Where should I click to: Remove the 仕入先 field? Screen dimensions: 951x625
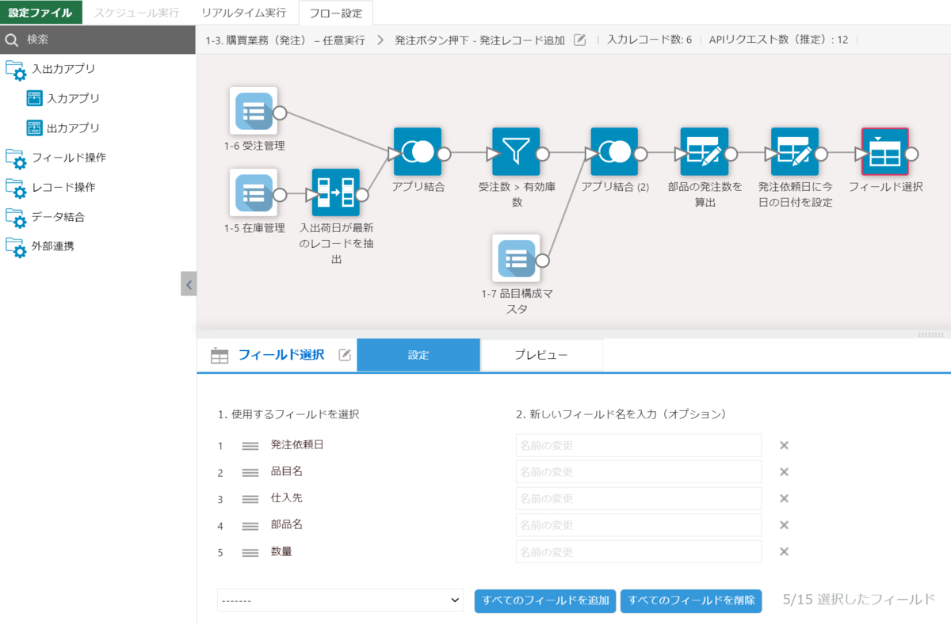784,498
